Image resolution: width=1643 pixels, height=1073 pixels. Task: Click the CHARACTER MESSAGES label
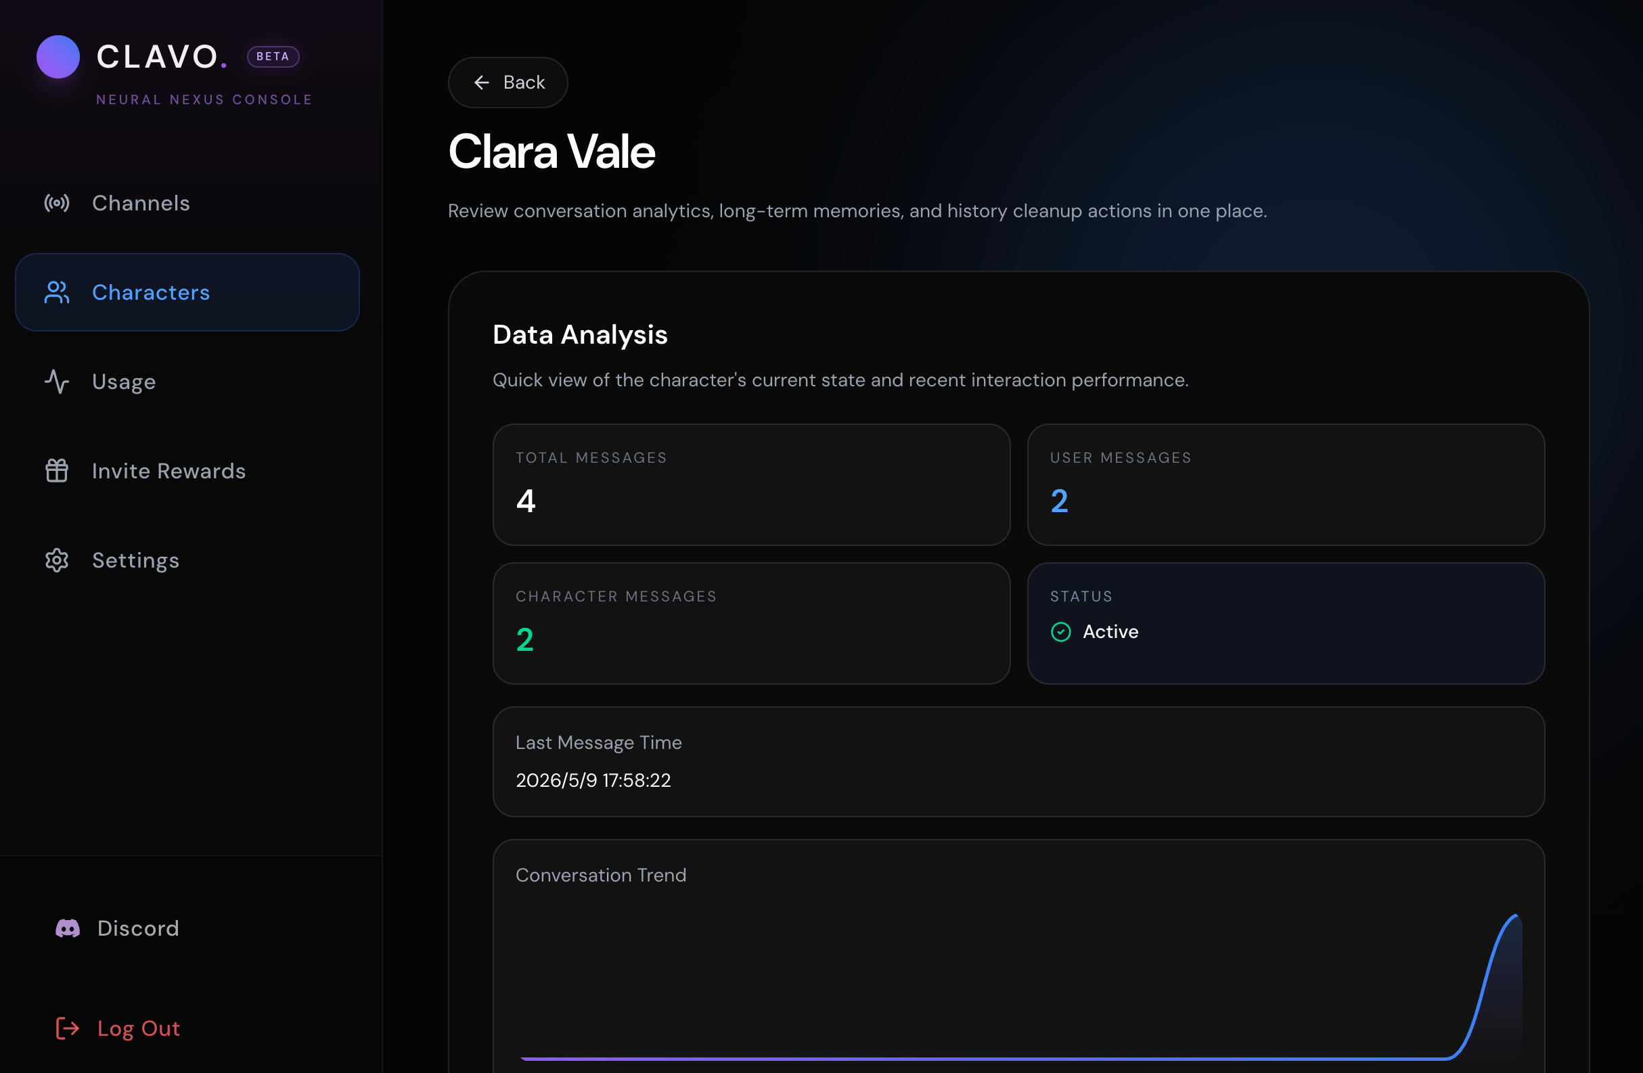point(616,596)
